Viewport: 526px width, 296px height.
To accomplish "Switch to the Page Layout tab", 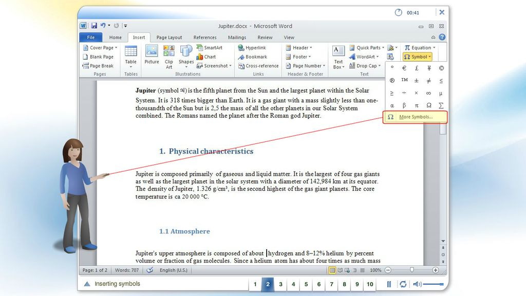I will [x=169, y=37].
